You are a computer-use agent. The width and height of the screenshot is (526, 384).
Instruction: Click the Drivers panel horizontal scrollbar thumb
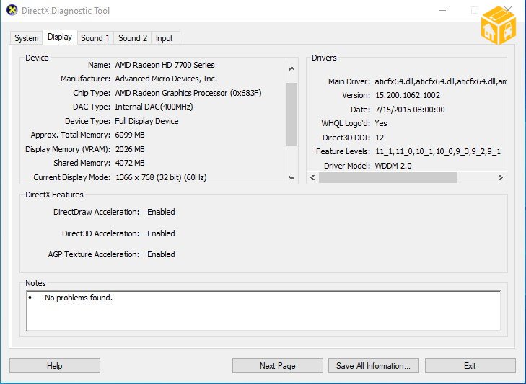coord(387,178)
